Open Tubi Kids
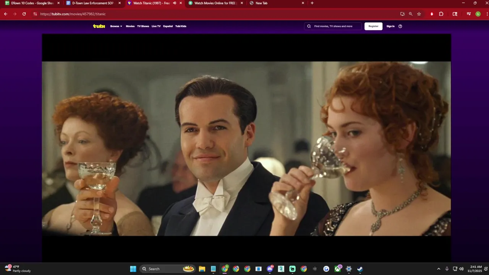 tap(181, 26)
